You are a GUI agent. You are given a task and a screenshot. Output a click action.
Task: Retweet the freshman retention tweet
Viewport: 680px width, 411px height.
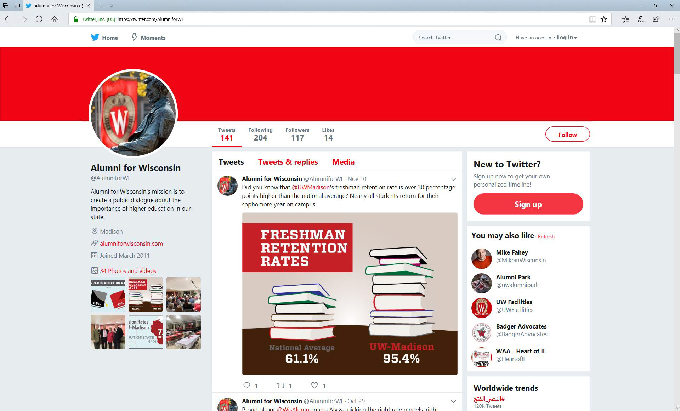[280, 385]
